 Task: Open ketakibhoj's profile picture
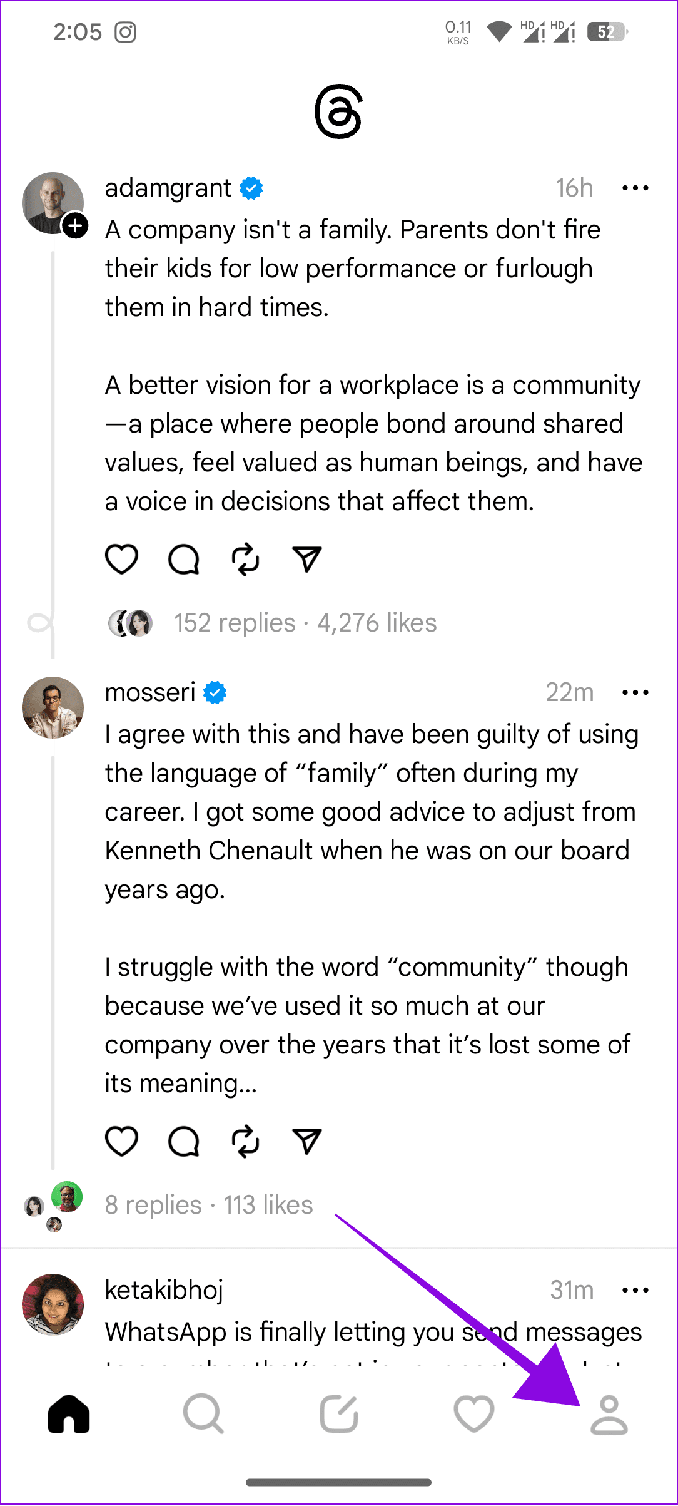[x=53, y=1304]
